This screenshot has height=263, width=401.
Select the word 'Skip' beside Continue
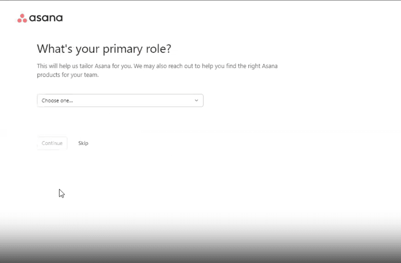click(83, 143)
